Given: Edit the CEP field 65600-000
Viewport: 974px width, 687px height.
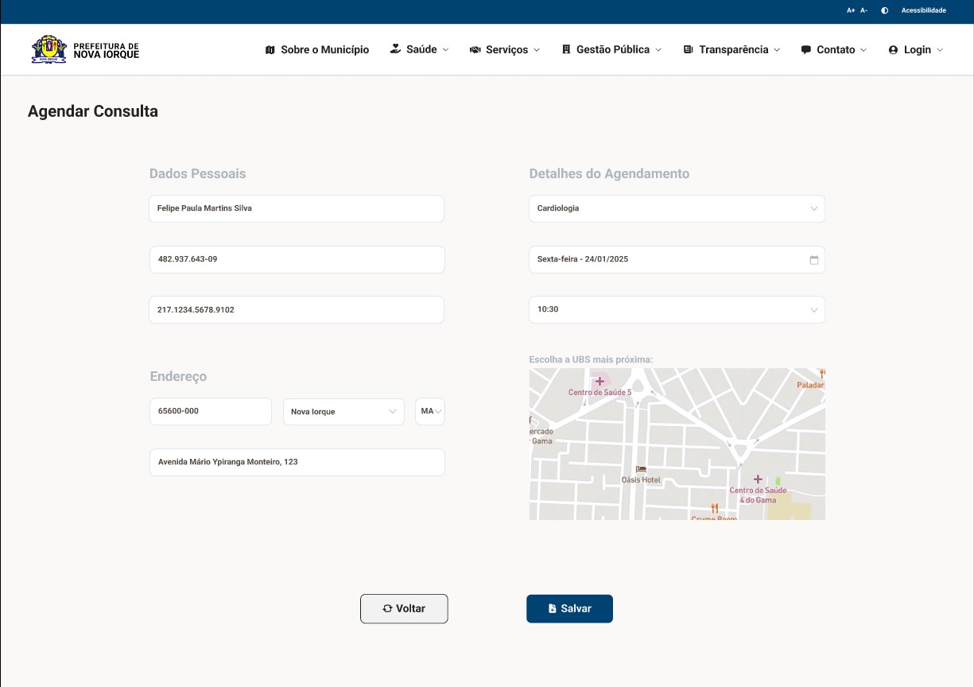Looking at the screenshot, I should 211,411.
